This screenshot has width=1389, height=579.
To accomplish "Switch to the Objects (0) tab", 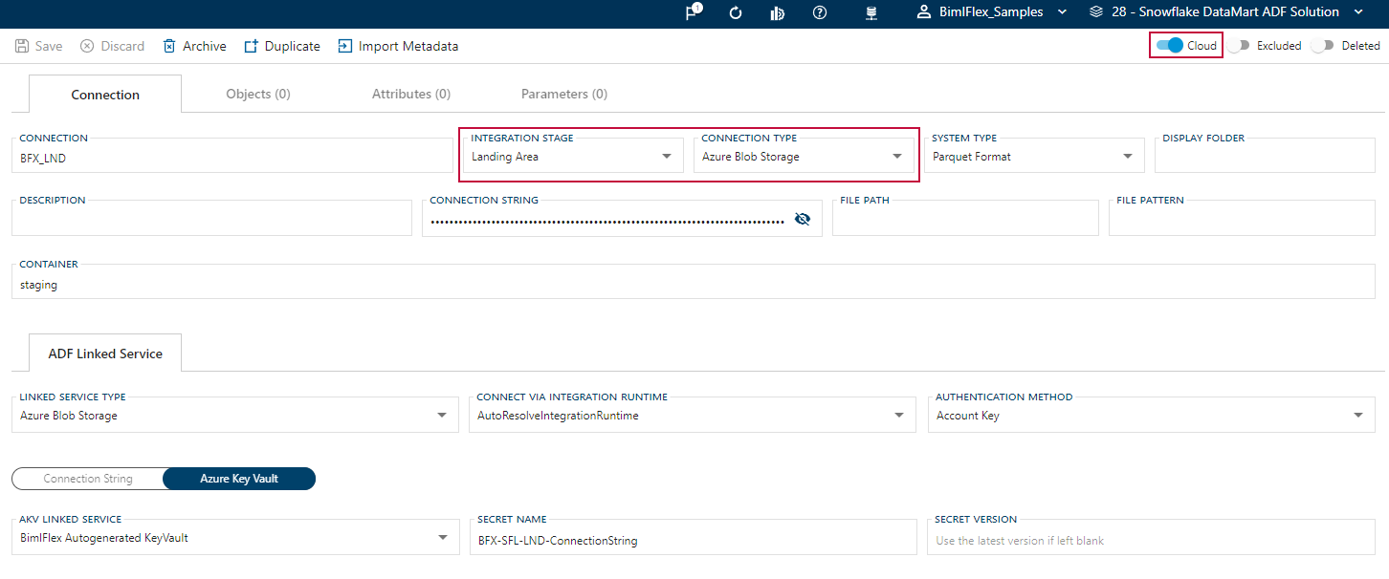I will [258, 94].
